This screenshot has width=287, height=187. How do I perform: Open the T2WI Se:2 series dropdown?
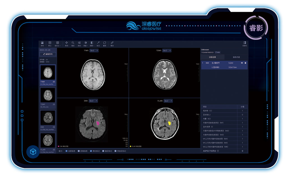pyautogui.click(x=167, y=51)
